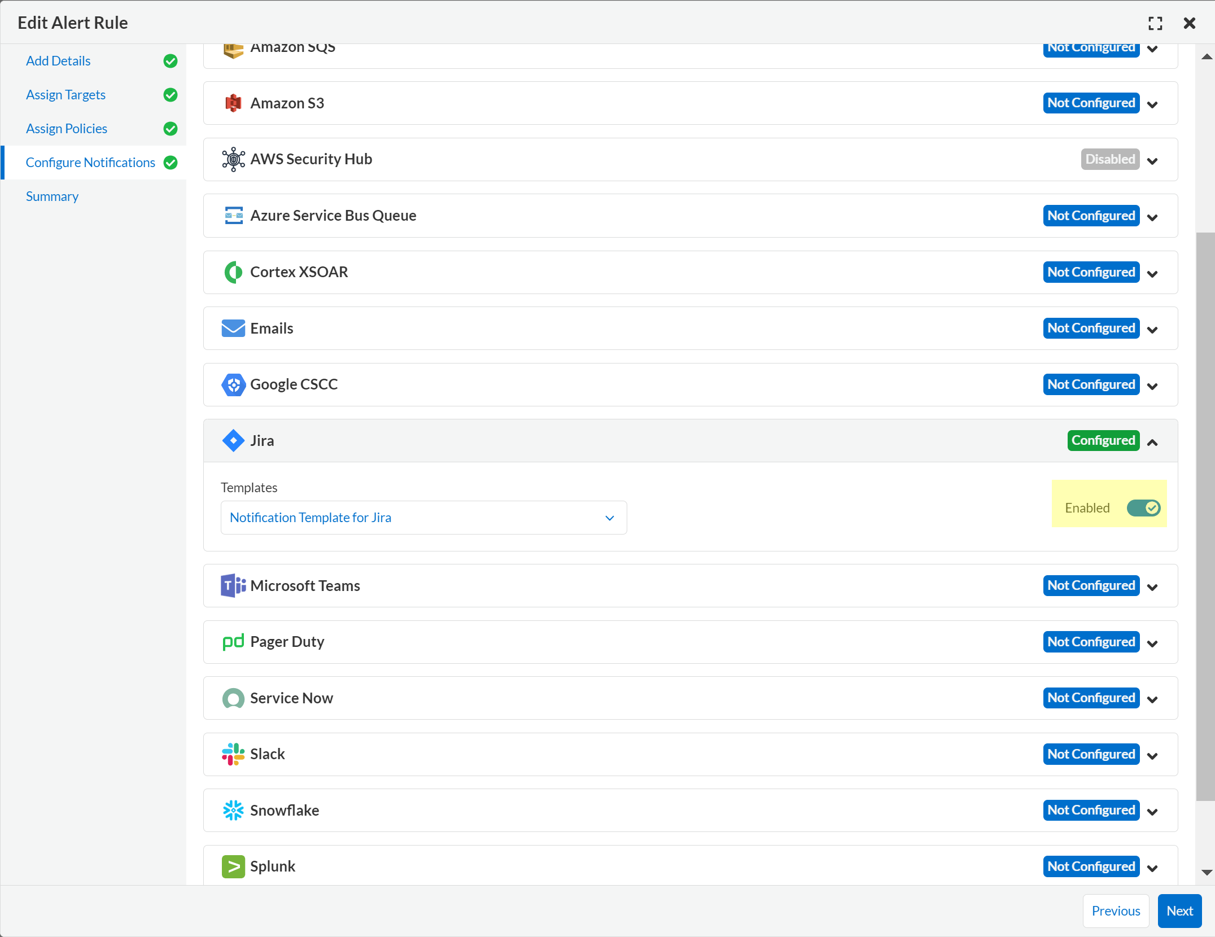Select the Configure Notifications step
The image size is (1215, 937).
[x=90, y=163]
